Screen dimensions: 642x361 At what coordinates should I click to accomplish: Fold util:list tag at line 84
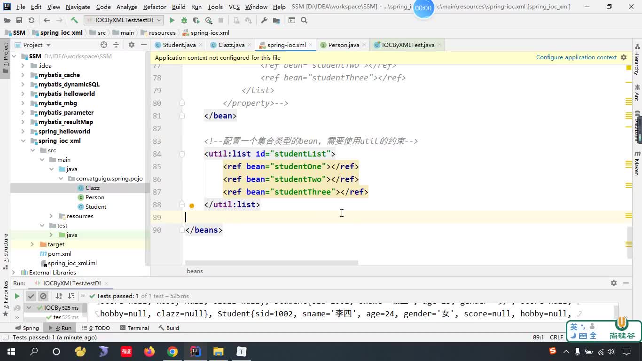tap(182, 154)
